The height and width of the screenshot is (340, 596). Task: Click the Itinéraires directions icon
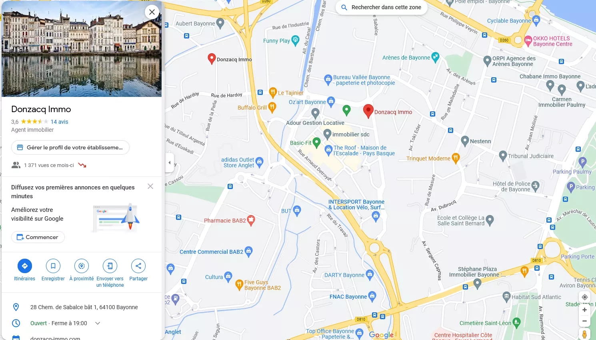(x=25, y=266)
